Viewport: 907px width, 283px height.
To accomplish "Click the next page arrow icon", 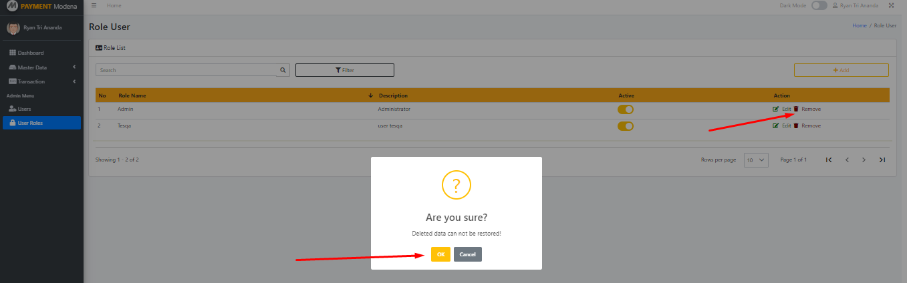I will [864, 160].
